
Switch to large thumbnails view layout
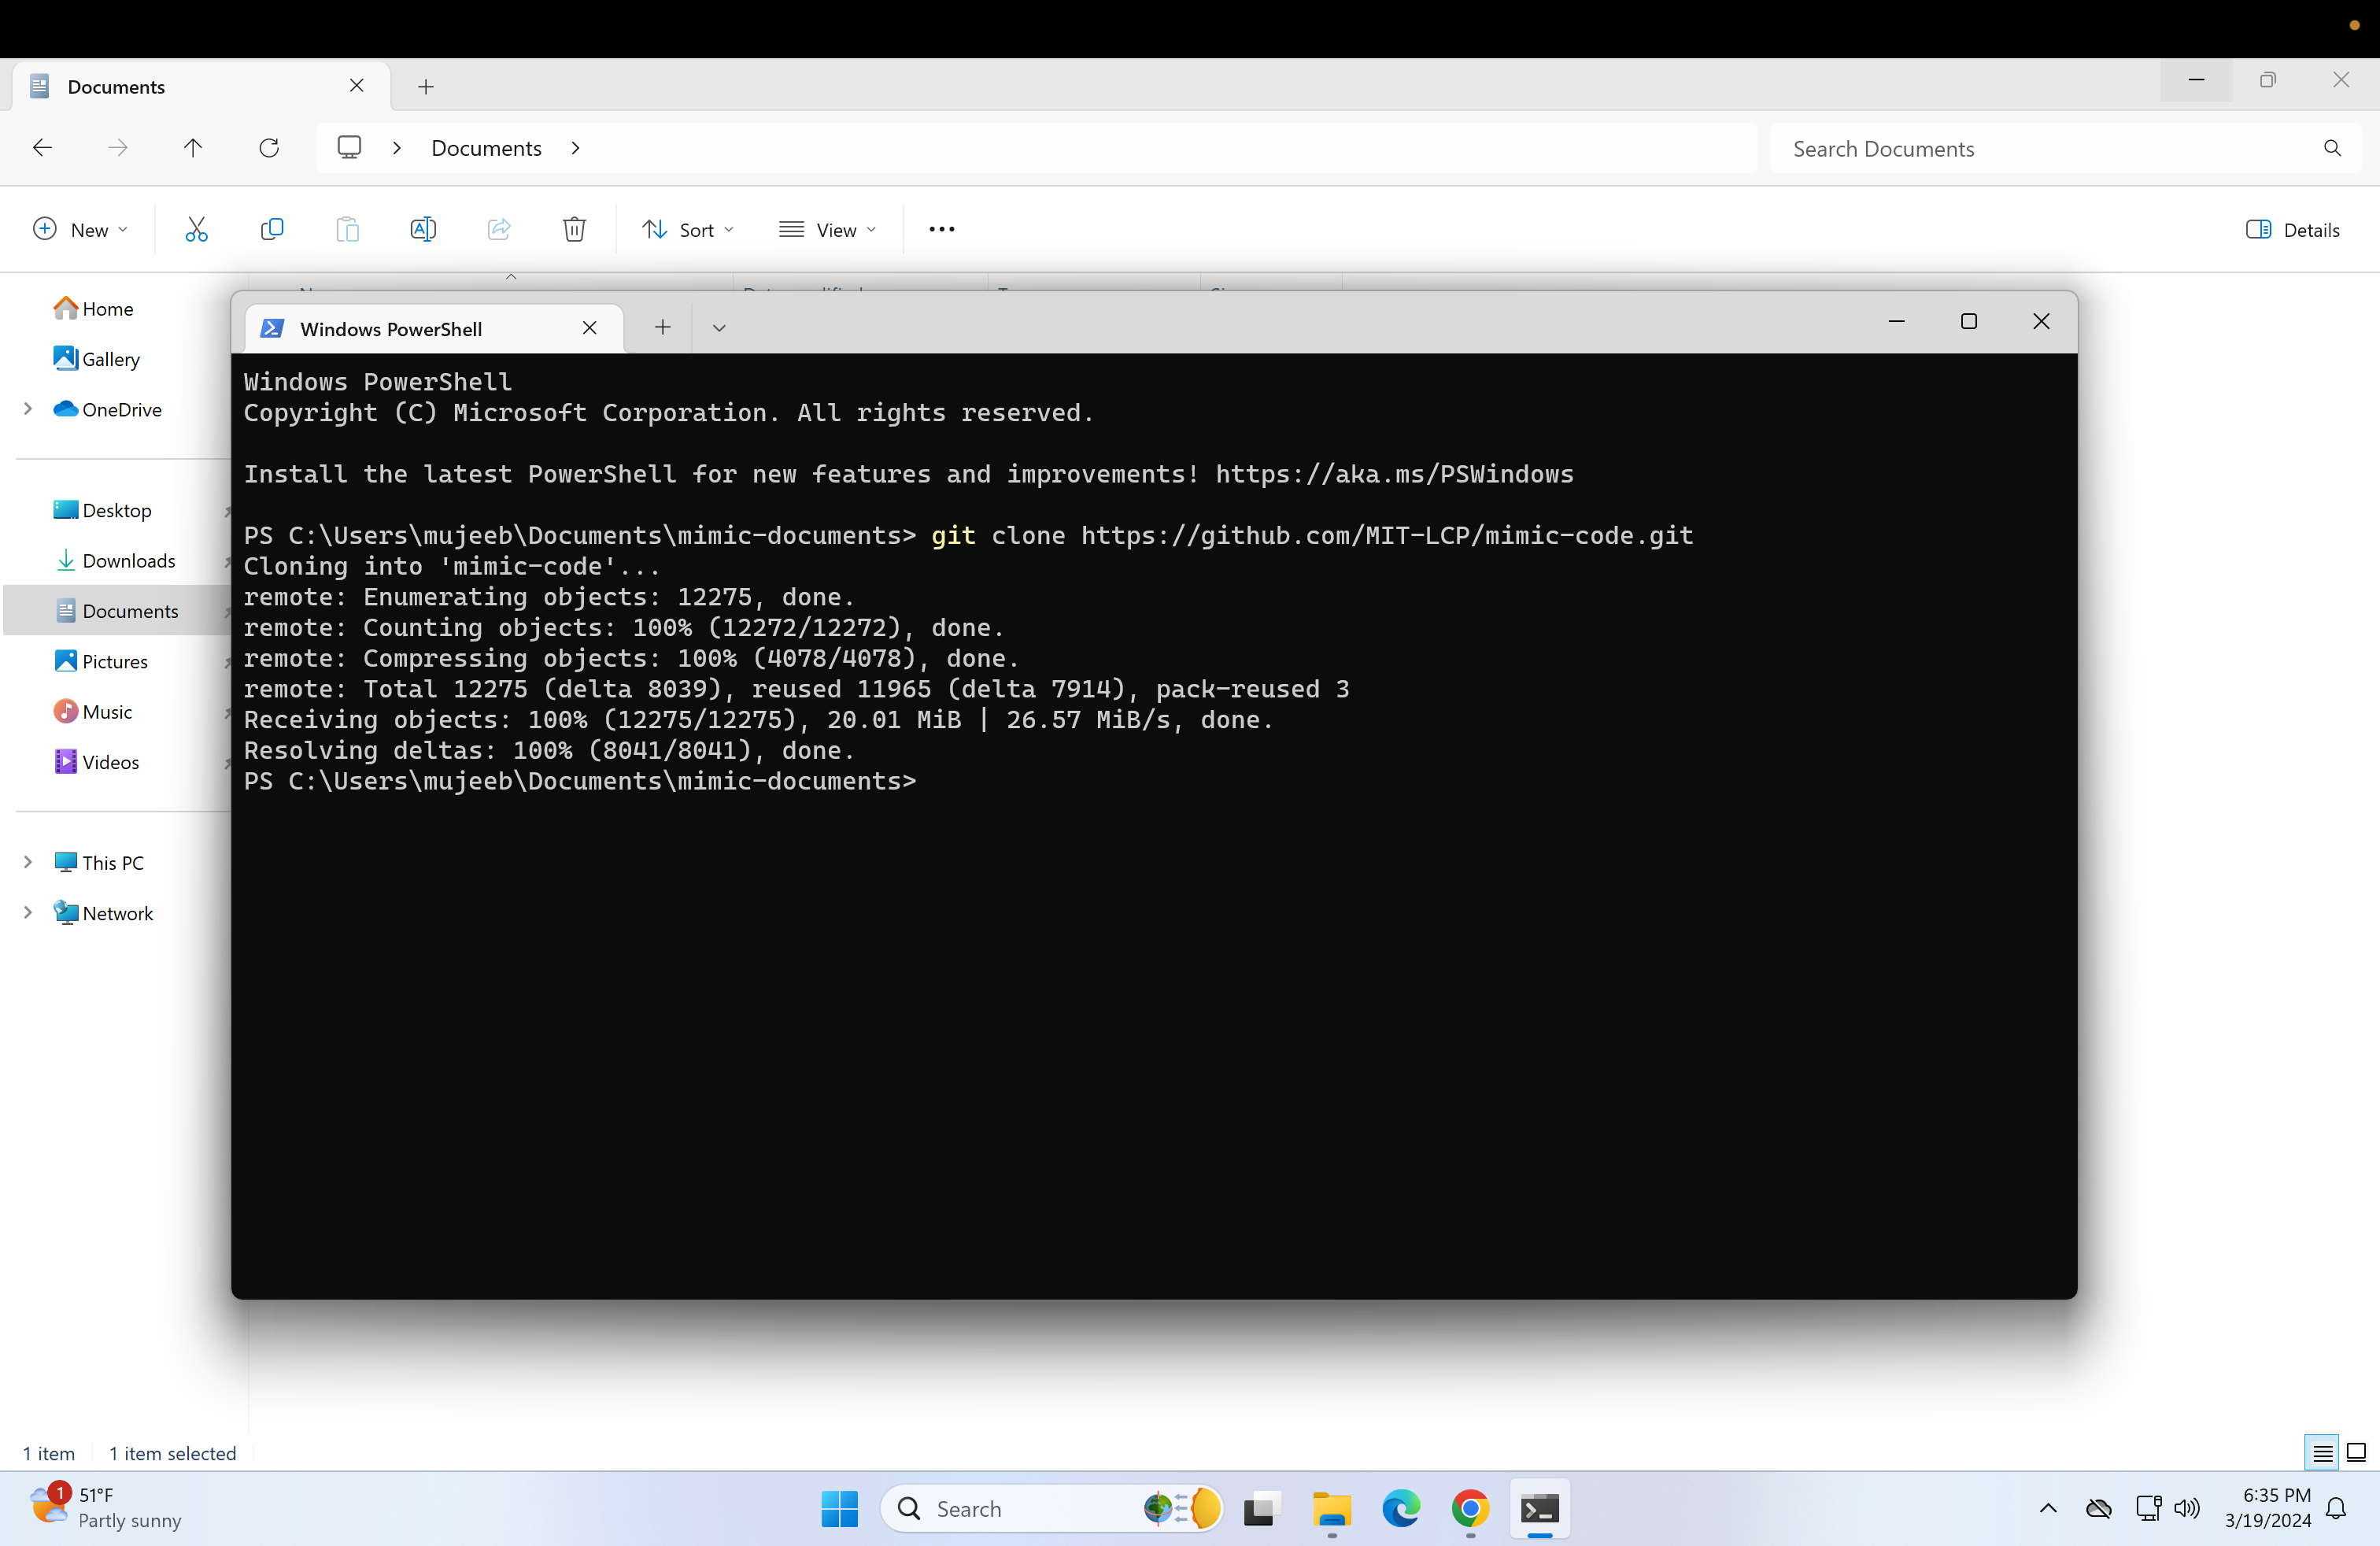point(2356,1453)
